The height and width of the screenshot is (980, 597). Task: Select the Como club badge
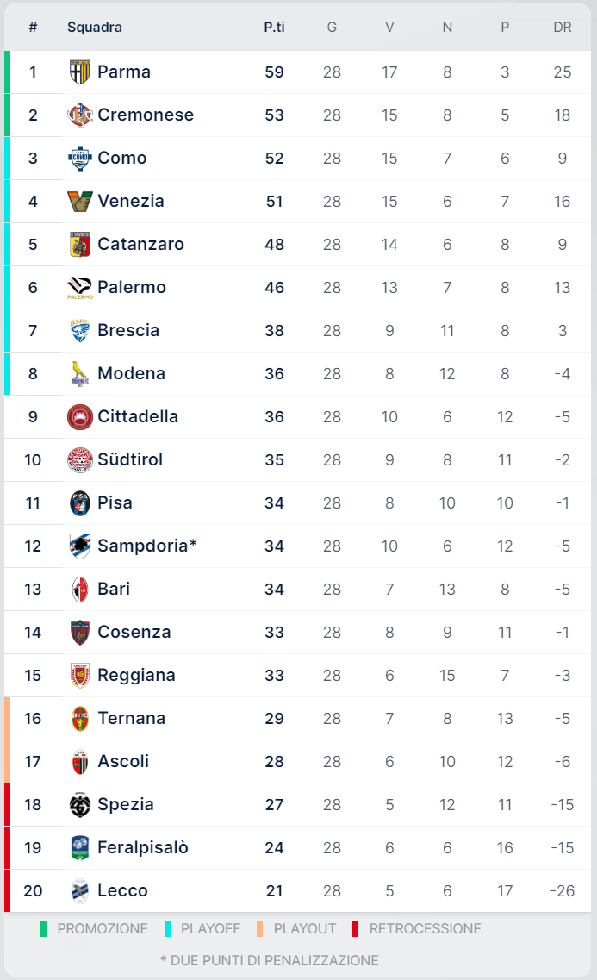pos(79,158)
